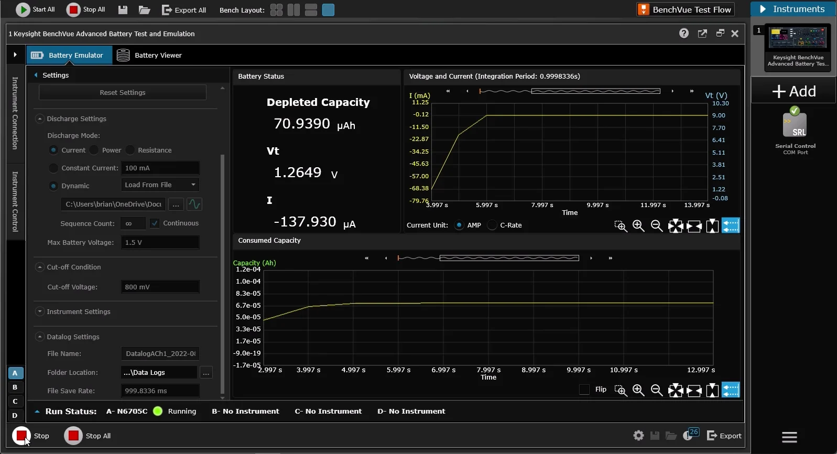Screen dimensions: 837x454
Task: Open settings gear in bottom bar
Action: (638, 436)
